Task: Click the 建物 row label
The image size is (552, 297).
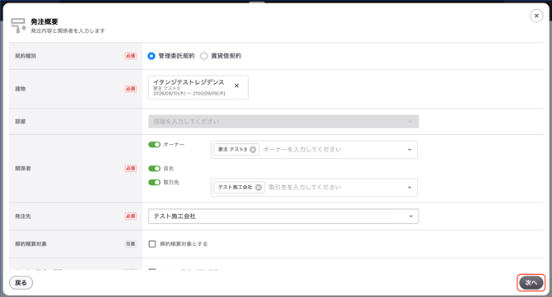Action: click(20, 89)
